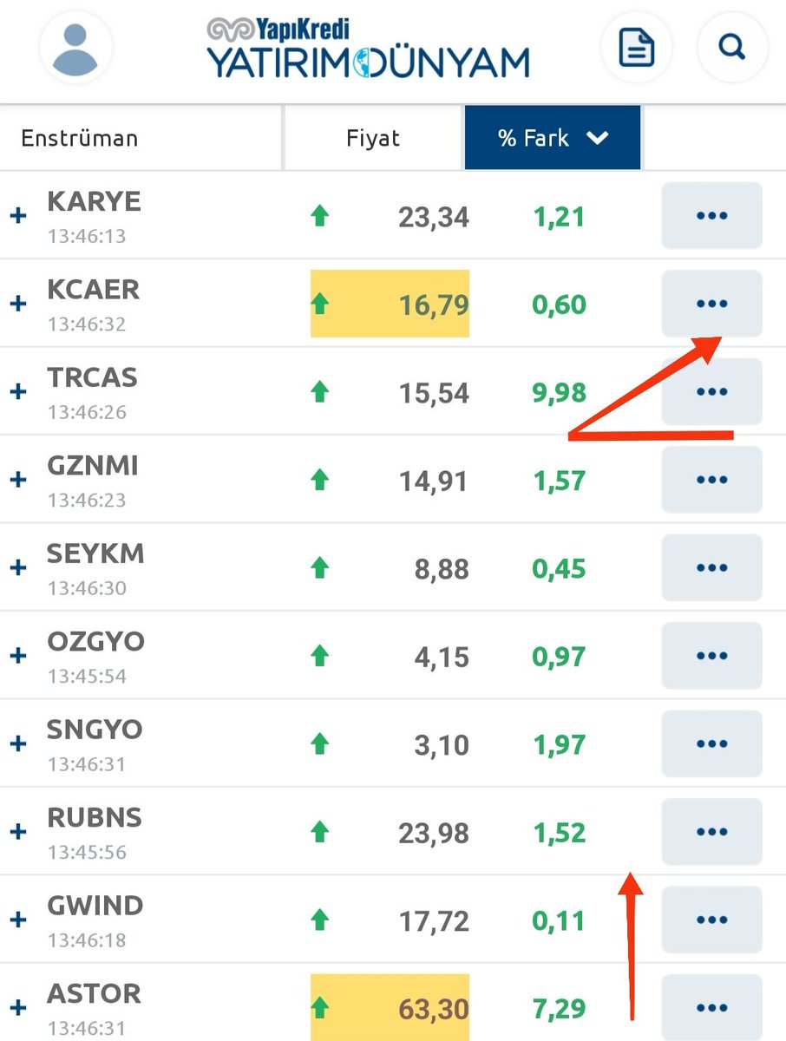
Task: Click the timestamp 13:45:54 under OZGYO
Action: (x=87, y=676)
